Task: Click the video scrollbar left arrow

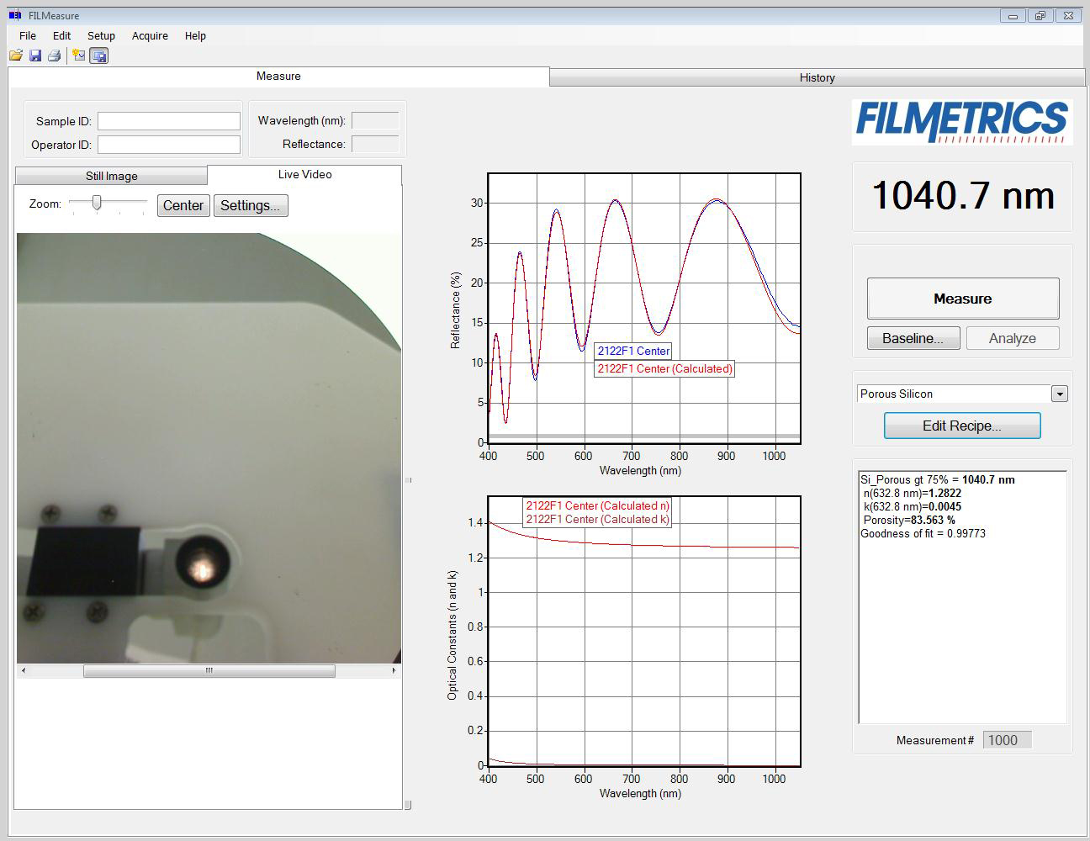Action: pyautogui.click(x=24, y=670)
